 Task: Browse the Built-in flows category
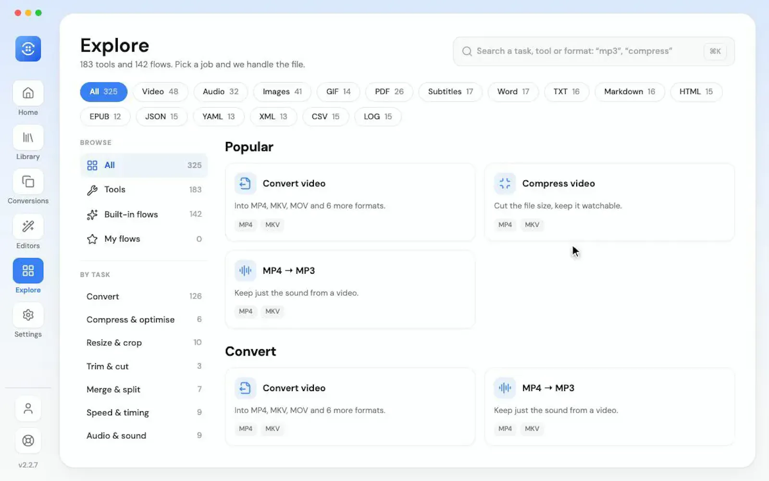point(144,215)
